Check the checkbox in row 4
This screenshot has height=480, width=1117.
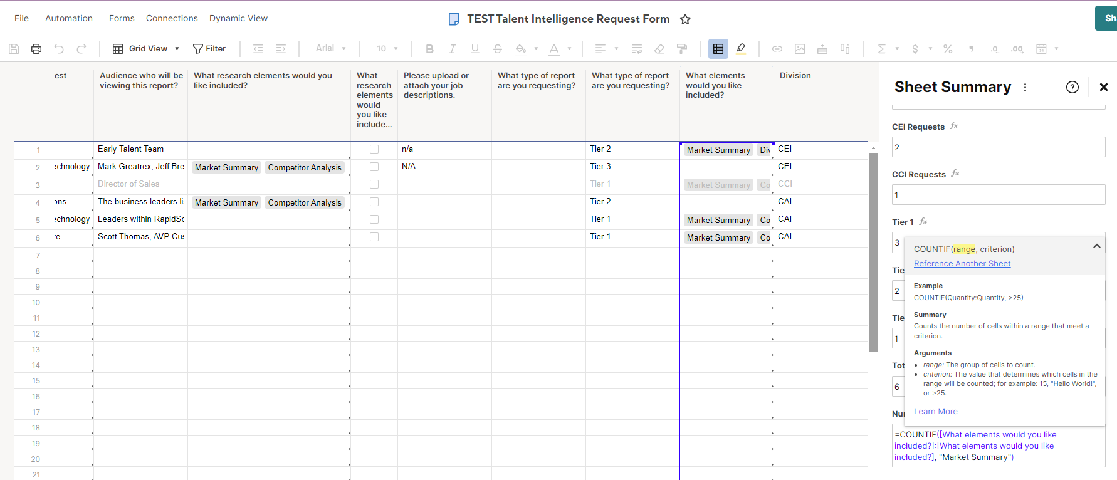(374, 202)
